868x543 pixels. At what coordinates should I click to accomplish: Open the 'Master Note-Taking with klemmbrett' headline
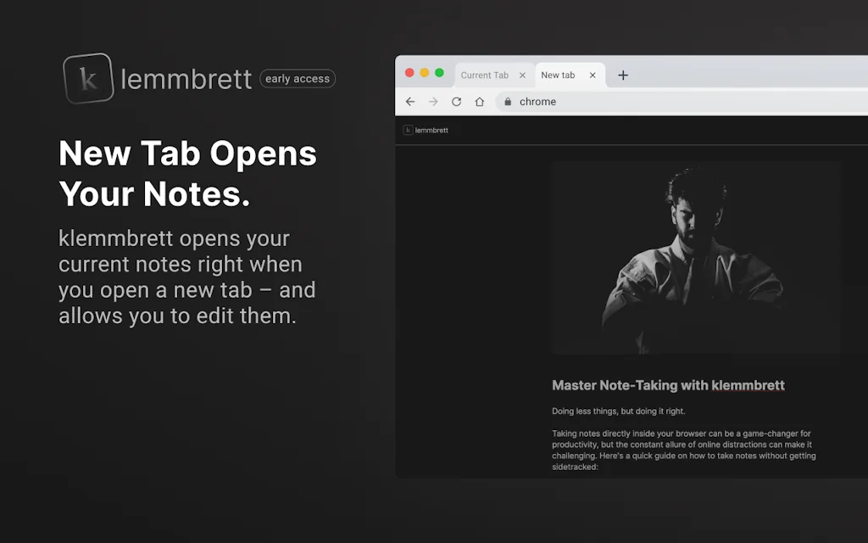[668, 385]
